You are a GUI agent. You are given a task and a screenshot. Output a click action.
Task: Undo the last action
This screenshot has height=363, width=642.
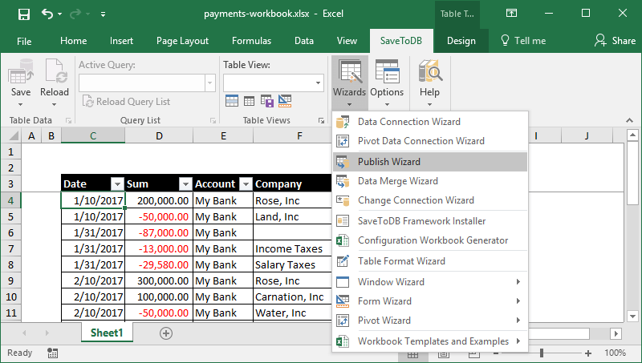pyautogui.click(x=47, y=14)
